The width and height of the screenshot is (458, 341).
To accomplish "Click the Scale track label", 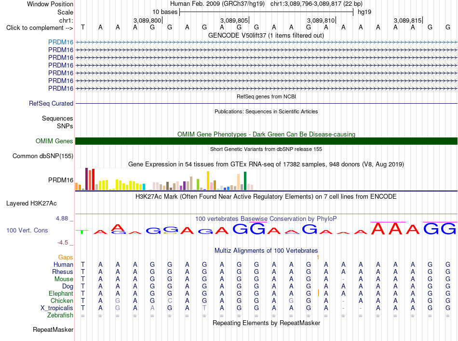I will [65, 12].
